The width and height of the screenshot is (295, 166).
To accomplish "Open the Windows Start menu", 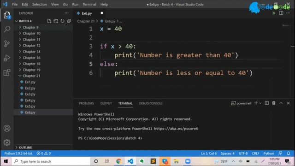I will point(6,161).
